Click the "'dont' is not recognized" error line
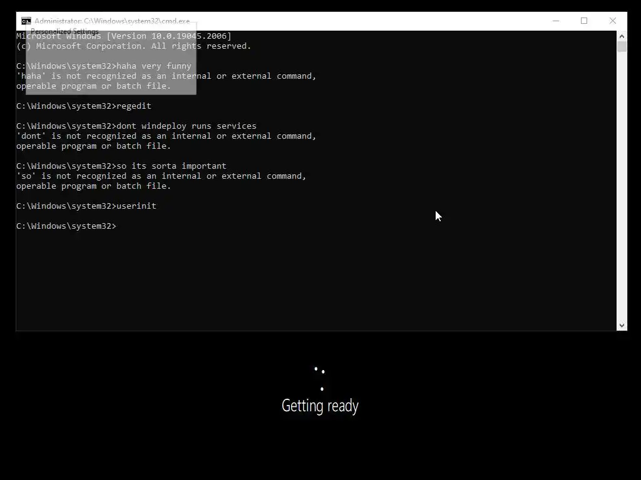 (x=167, y=136)
